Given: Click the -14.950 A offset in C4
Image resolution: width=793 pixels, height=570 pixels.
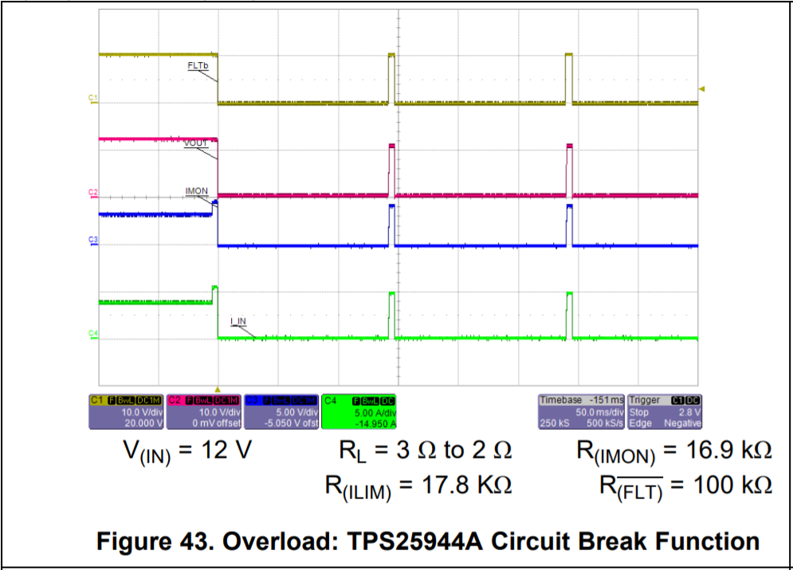Looking at the screenshot, I should pyautogui.click(x=375, y=424).
